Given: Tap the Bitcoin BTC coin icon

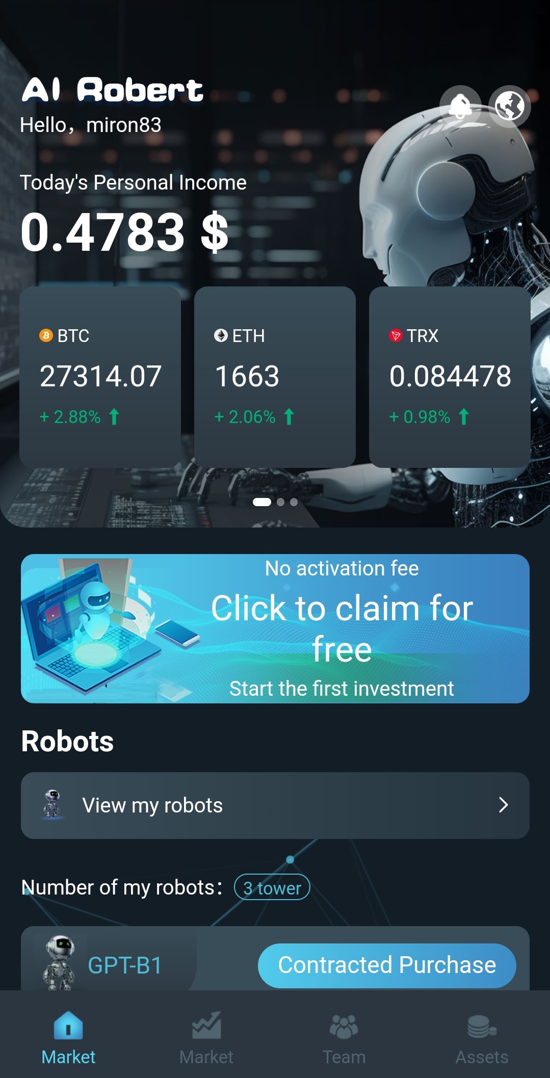Looking at the screenshot, I should [46, 335].
